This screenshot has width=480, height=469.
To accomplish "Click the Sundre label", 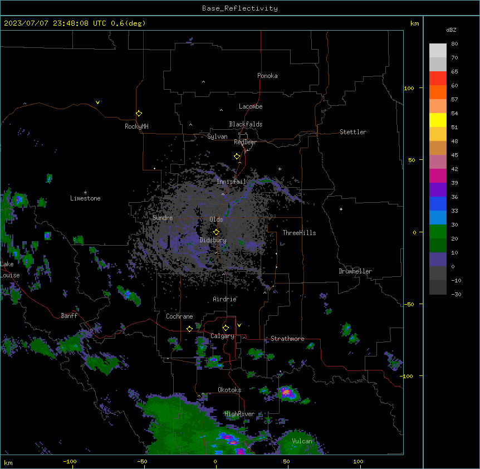I will click(x=163, y=218).
